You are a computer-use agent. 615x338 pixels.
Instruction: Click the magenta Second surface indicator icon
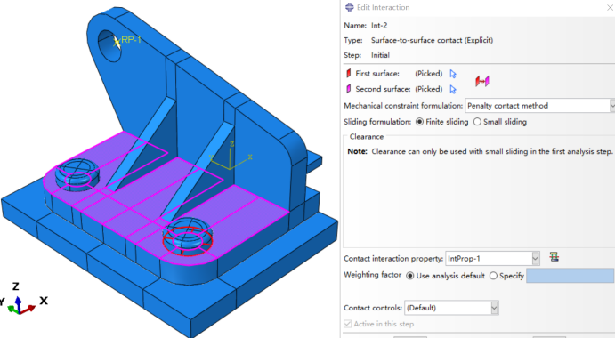pos(348,89)
